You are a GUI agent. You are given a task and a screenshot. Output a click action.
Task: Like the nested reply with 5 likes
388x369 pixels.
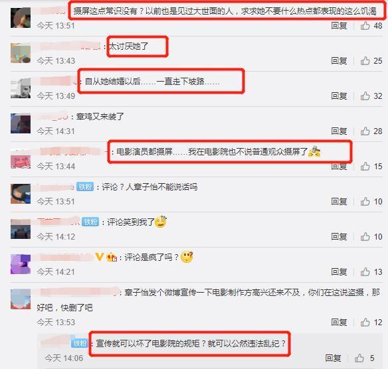[359, 358]
